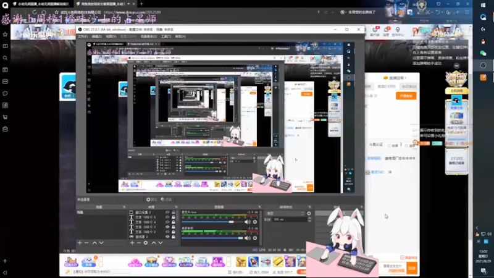This screenshot has height=278, width=494.
Task: Hide the 文本 (GDI+) 3 source
Action: tap(167, 227)
